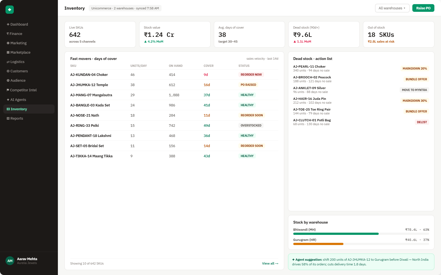
Task: Click the green app logo icon
Action: [10, 10]
